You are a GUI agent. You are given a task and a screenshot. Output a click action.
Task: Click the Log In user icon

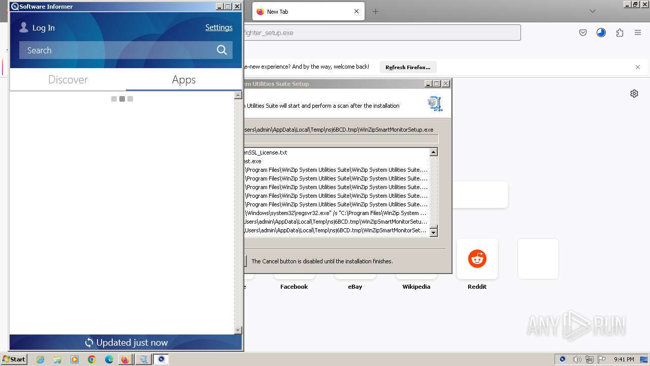click(23, 27)
